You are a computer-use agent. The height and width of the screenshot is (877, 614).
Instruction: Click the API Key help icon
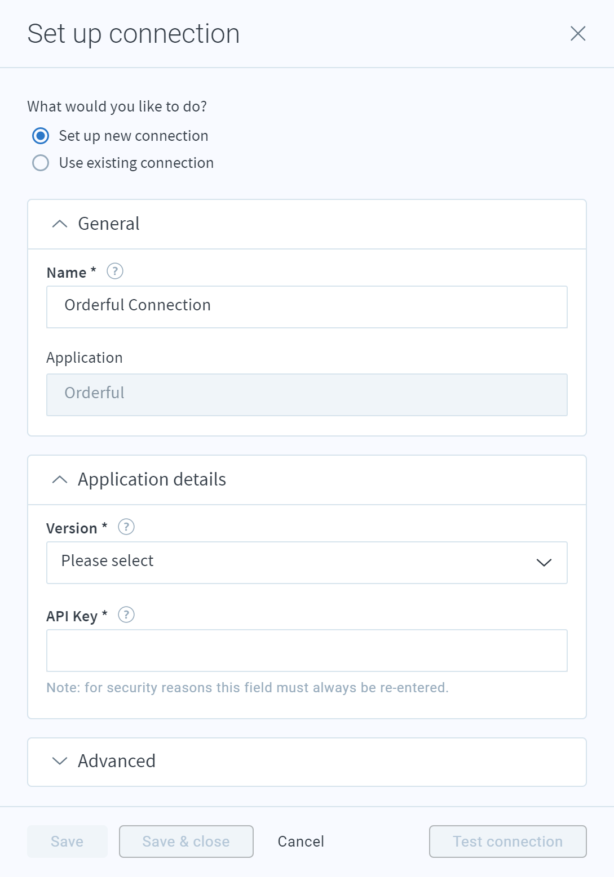pos(126,615)
